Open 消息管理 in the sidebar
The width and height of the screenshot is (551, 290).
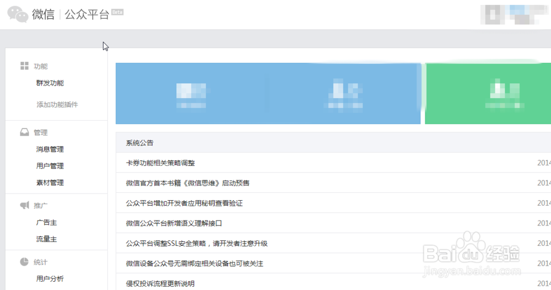tap(50, 149)
